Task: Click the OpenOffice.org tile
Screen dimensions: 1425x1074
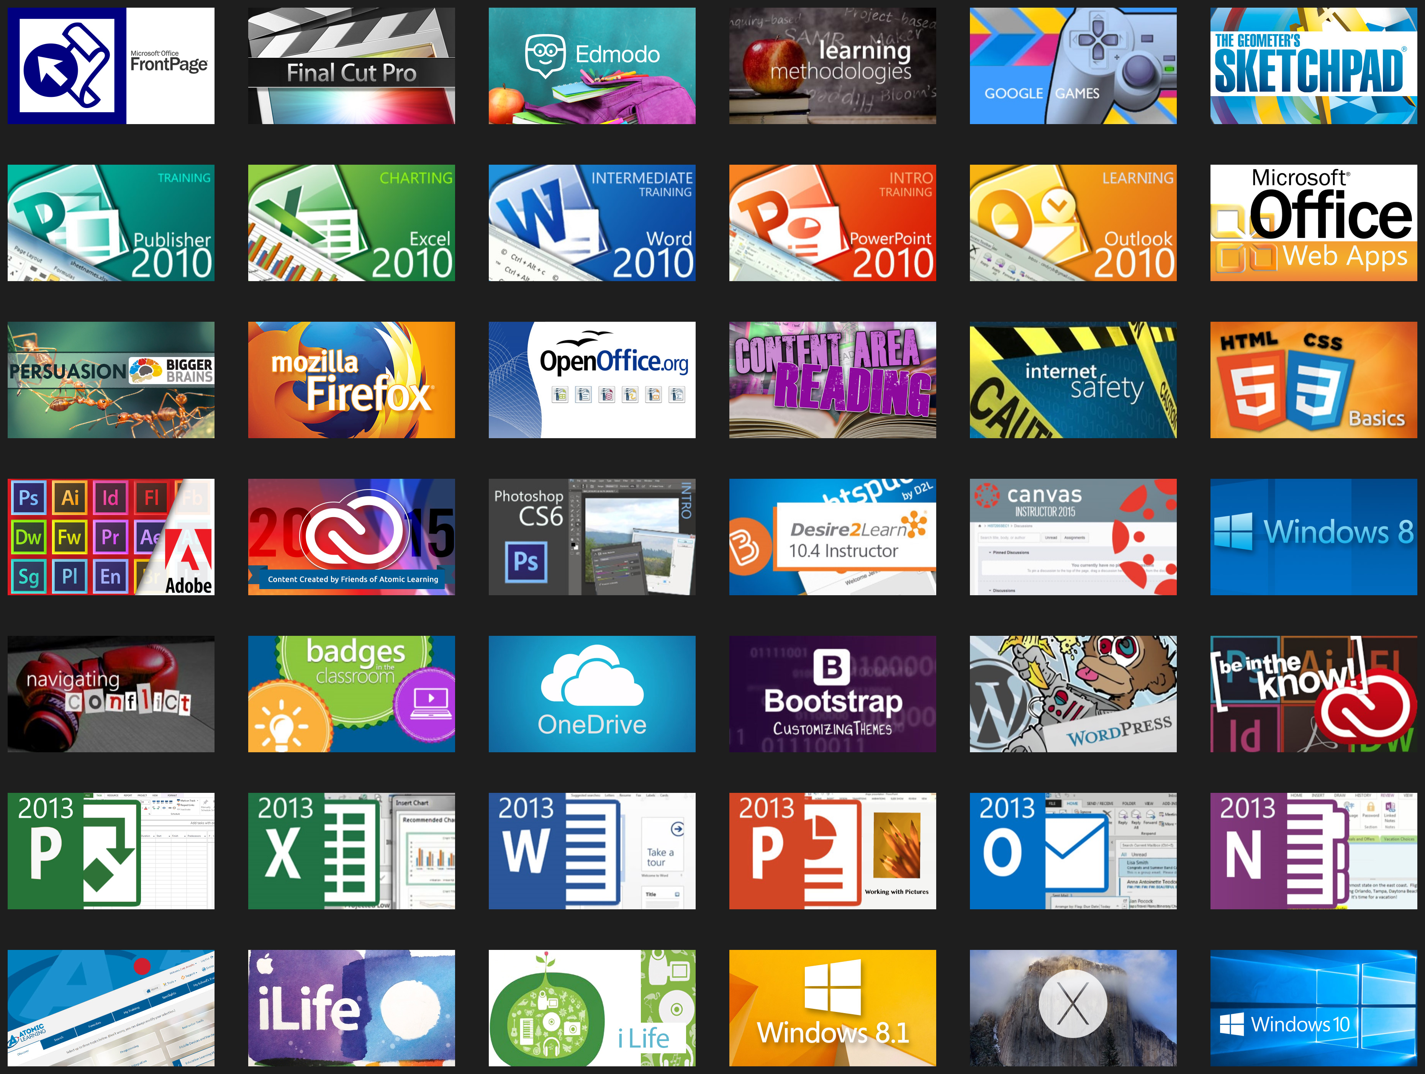Action: [591, 380]
